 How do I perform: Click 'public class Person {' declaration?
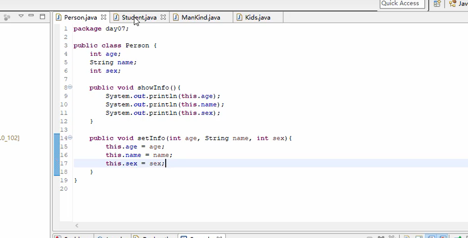point(115,46)
